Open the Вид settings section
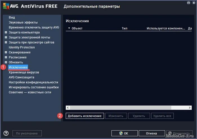Viewport: 197px width, 139px height. click(12, 17)
